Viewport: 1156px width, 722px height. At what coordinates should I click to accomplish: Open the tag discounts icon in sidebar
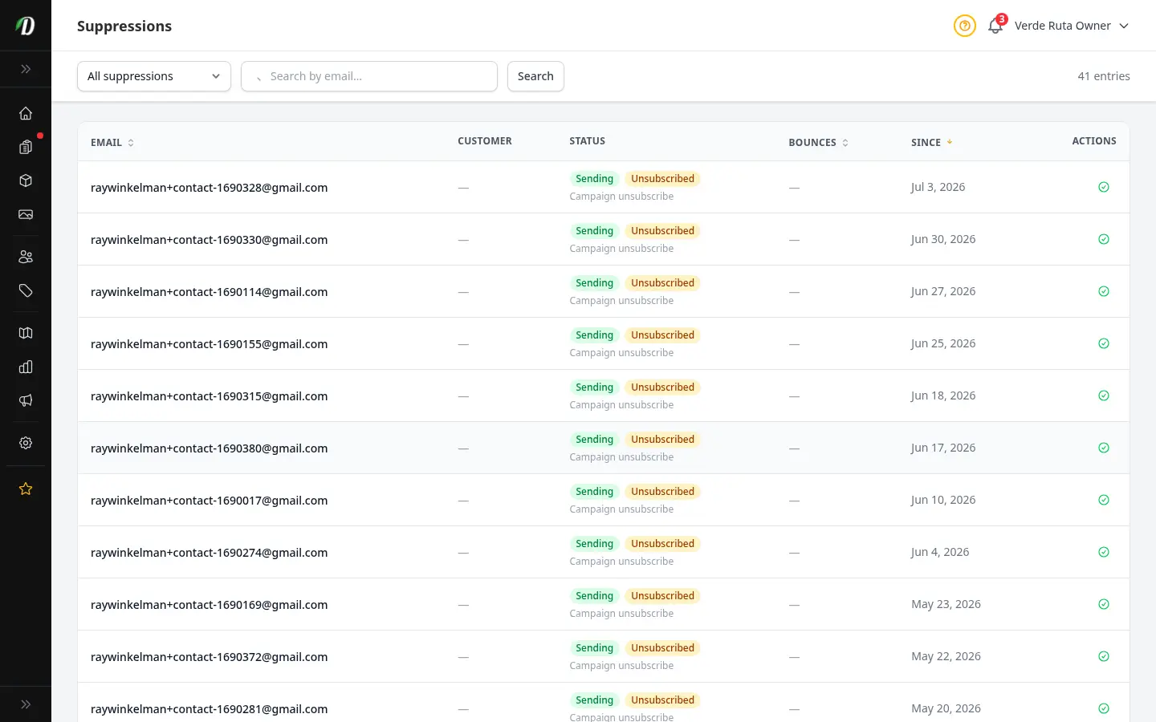coord(26,290)
